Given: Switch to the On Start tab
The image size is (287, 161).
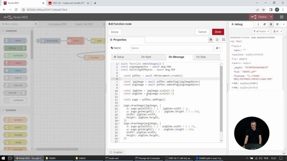Looking at the screenshot, I should [152, 57].
